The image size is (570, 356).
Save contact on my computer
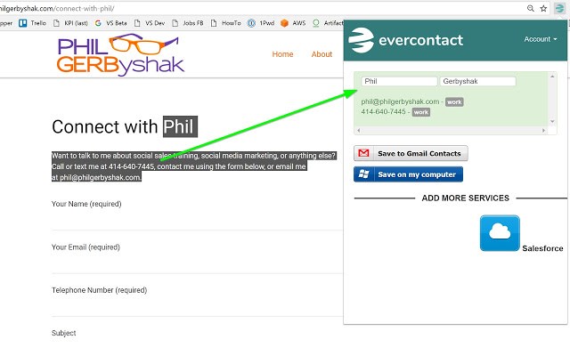[x=408, y=174]
